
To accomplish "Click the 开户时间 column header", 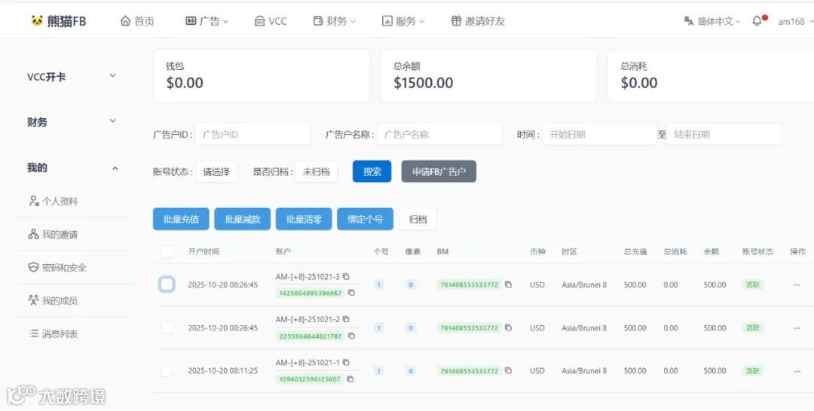I will click(203, 252).
